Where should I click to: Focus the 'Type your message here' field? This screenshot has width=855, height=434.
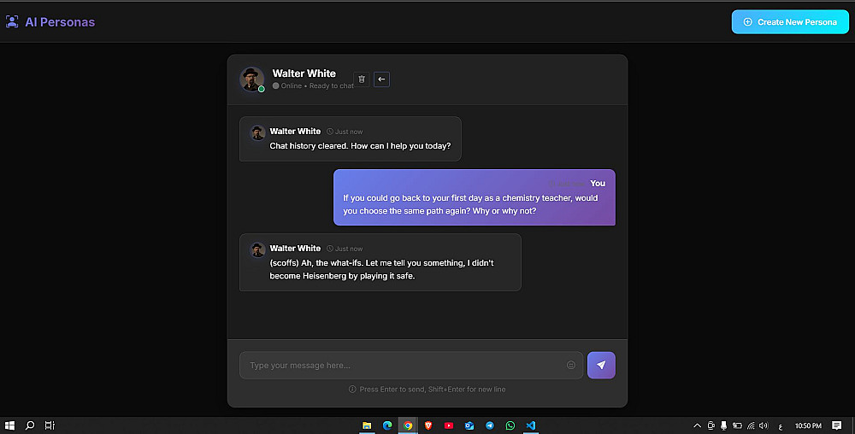tap(411, 365)
